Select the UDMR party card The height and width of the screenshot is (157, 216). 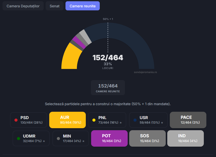click(x=31, y=138)
